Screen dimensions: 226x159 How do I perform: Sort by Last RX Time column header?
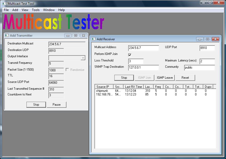tap(133, 87)
